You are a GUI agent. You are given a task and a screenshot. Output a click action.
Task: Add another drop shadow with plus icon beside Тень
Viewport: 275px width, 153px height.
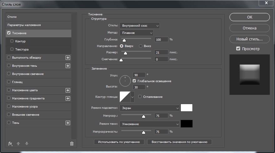pyautogui.click(x=68, y=123)
